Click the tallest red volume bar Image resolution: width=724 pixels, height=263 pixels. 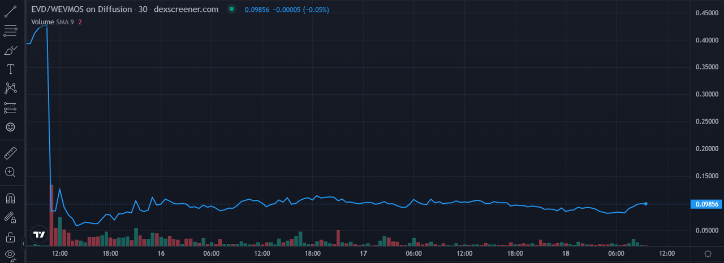(51, 215)
